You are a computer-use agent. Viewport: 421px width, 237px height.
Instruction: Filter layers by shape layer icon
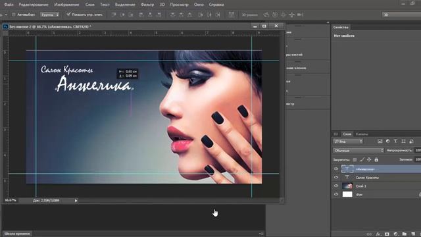click(403, 142)
